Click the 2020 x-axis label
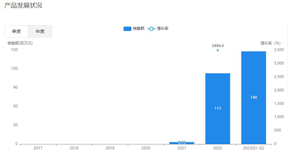Screen dimensions: 288x155 146,148
